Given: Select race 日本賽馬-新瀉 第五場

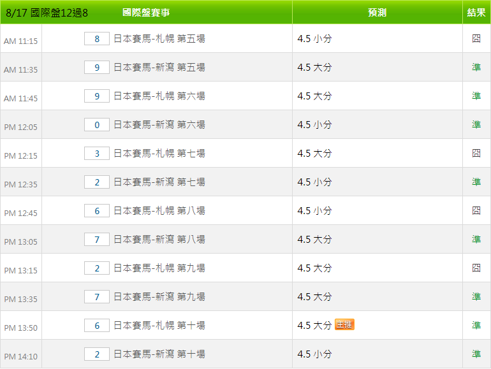Looking at the screenshot, I should [159, 68].
